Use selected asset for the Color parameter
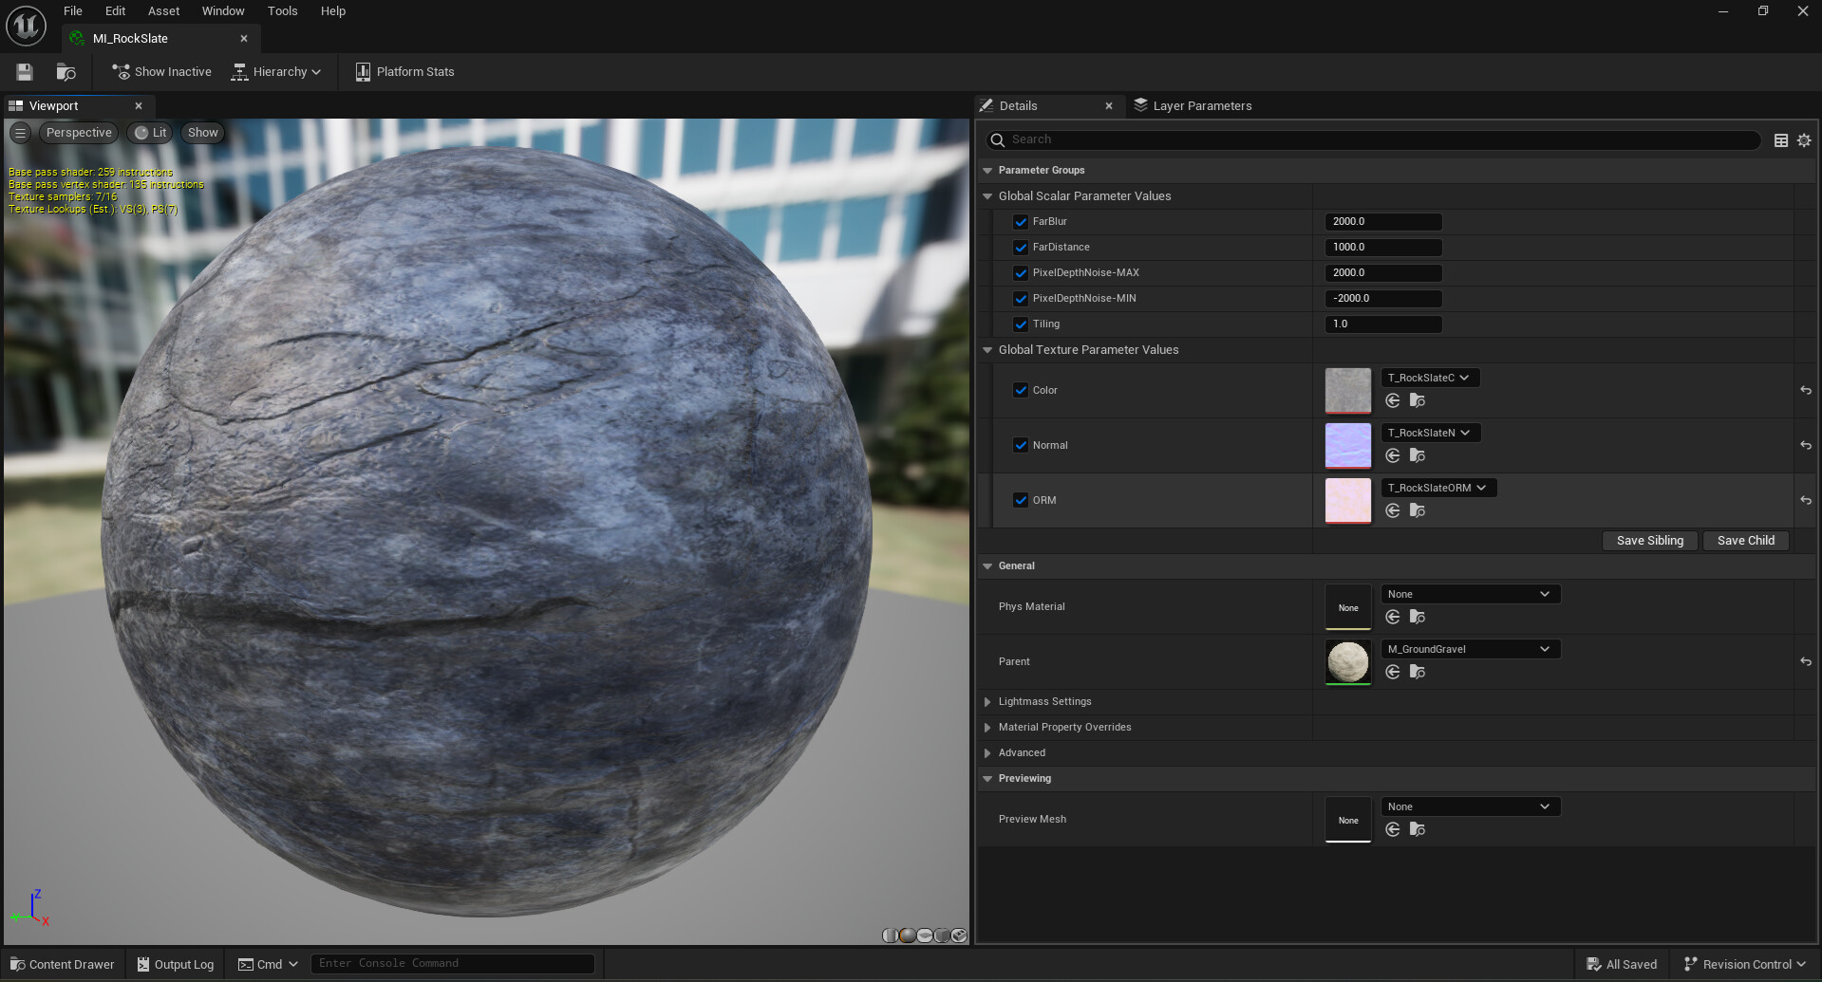This screenshot has height=982, width=1822. [x=1392, y=400]
